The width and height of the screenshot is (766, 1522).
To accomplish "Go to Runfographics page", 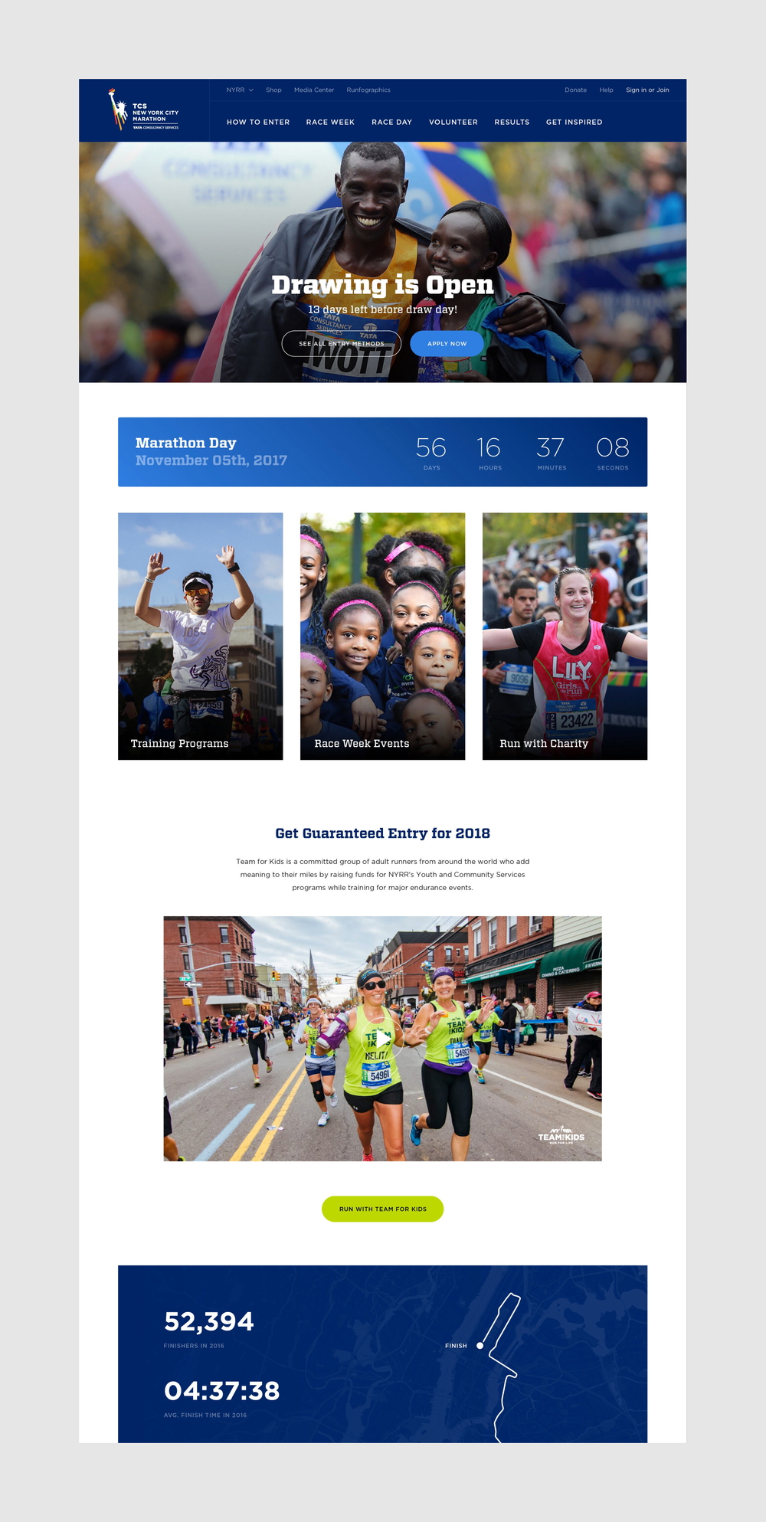I will pos(368,90).
